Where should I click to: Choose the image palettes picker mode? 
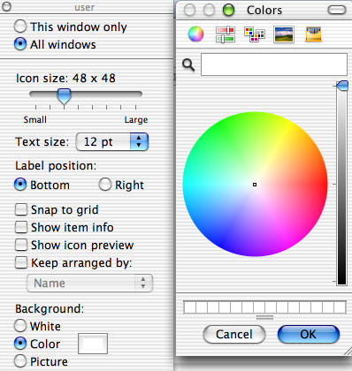(x=284, y=34)
